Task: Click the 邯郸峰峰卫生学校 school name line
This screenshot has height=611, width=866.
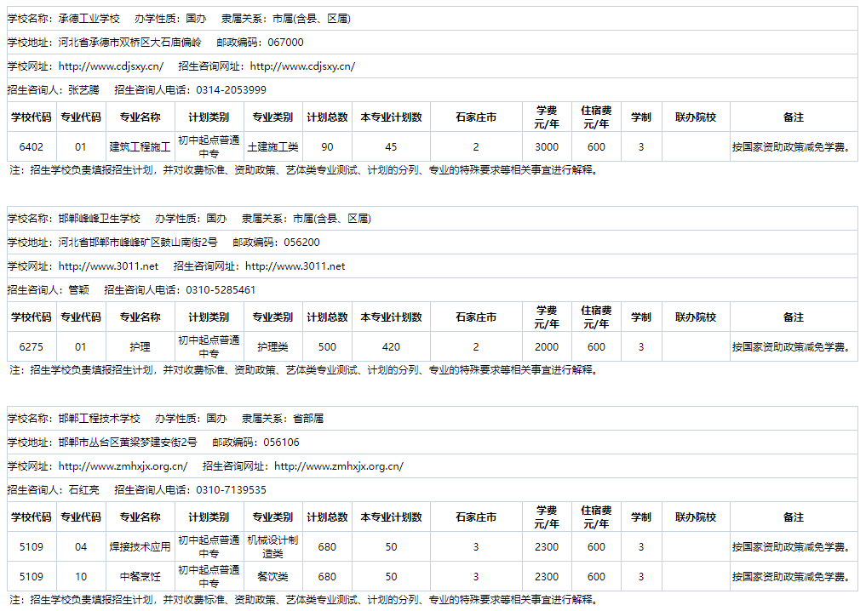Action: click(433, 219)
